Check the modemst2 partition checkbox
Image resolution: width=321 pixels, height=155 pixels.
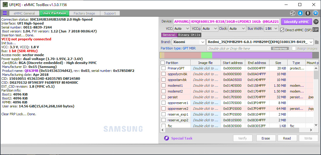[x=163, y=91]
